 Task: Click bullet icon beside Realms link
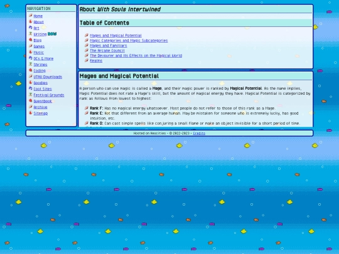coord(87,60)
